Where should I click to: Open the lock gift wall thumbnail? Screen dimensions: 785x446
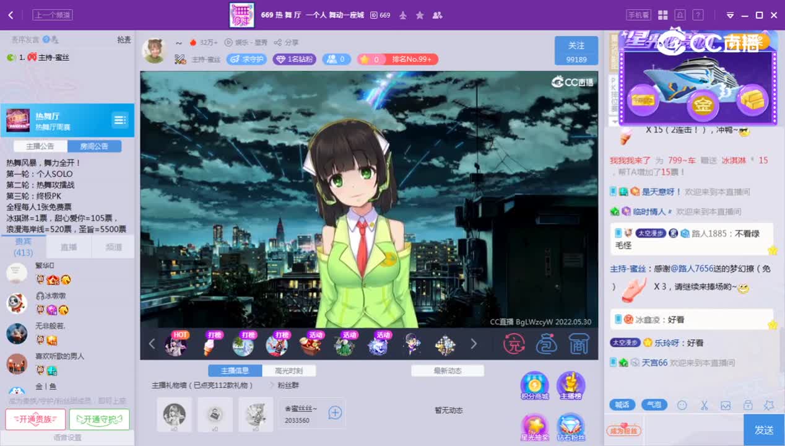215,414
